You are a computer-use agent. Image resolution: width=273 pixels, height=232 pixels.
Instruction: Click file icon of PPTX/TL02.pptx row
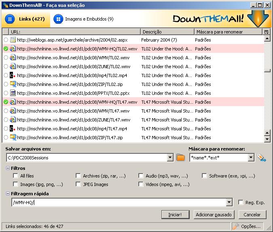13,93
